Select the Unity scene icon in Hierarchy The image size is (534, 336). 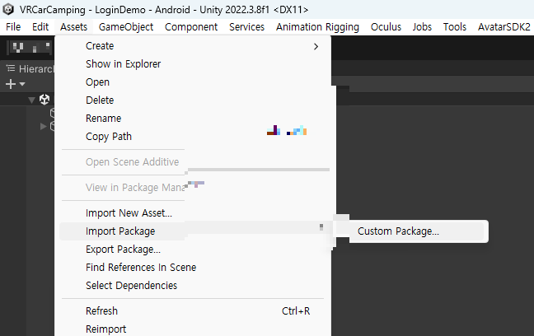pyautogui.click(x=44, y=100)
